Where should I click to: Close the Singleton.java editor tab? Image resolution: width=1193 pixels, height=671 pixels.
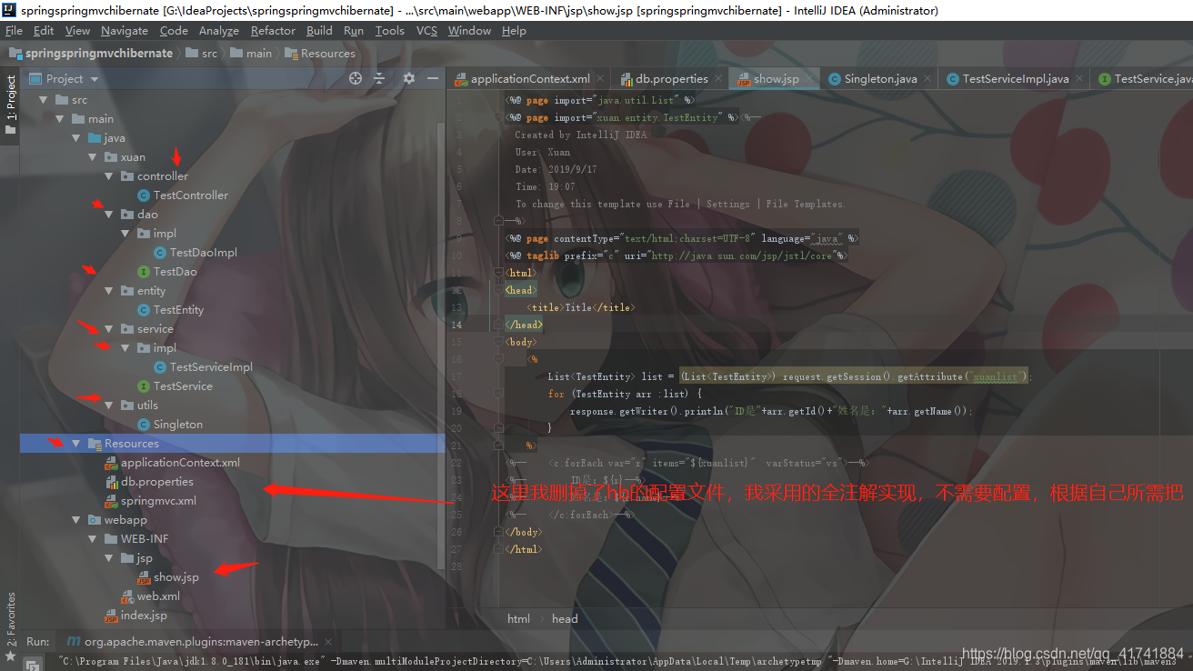(x=928, y=79)
